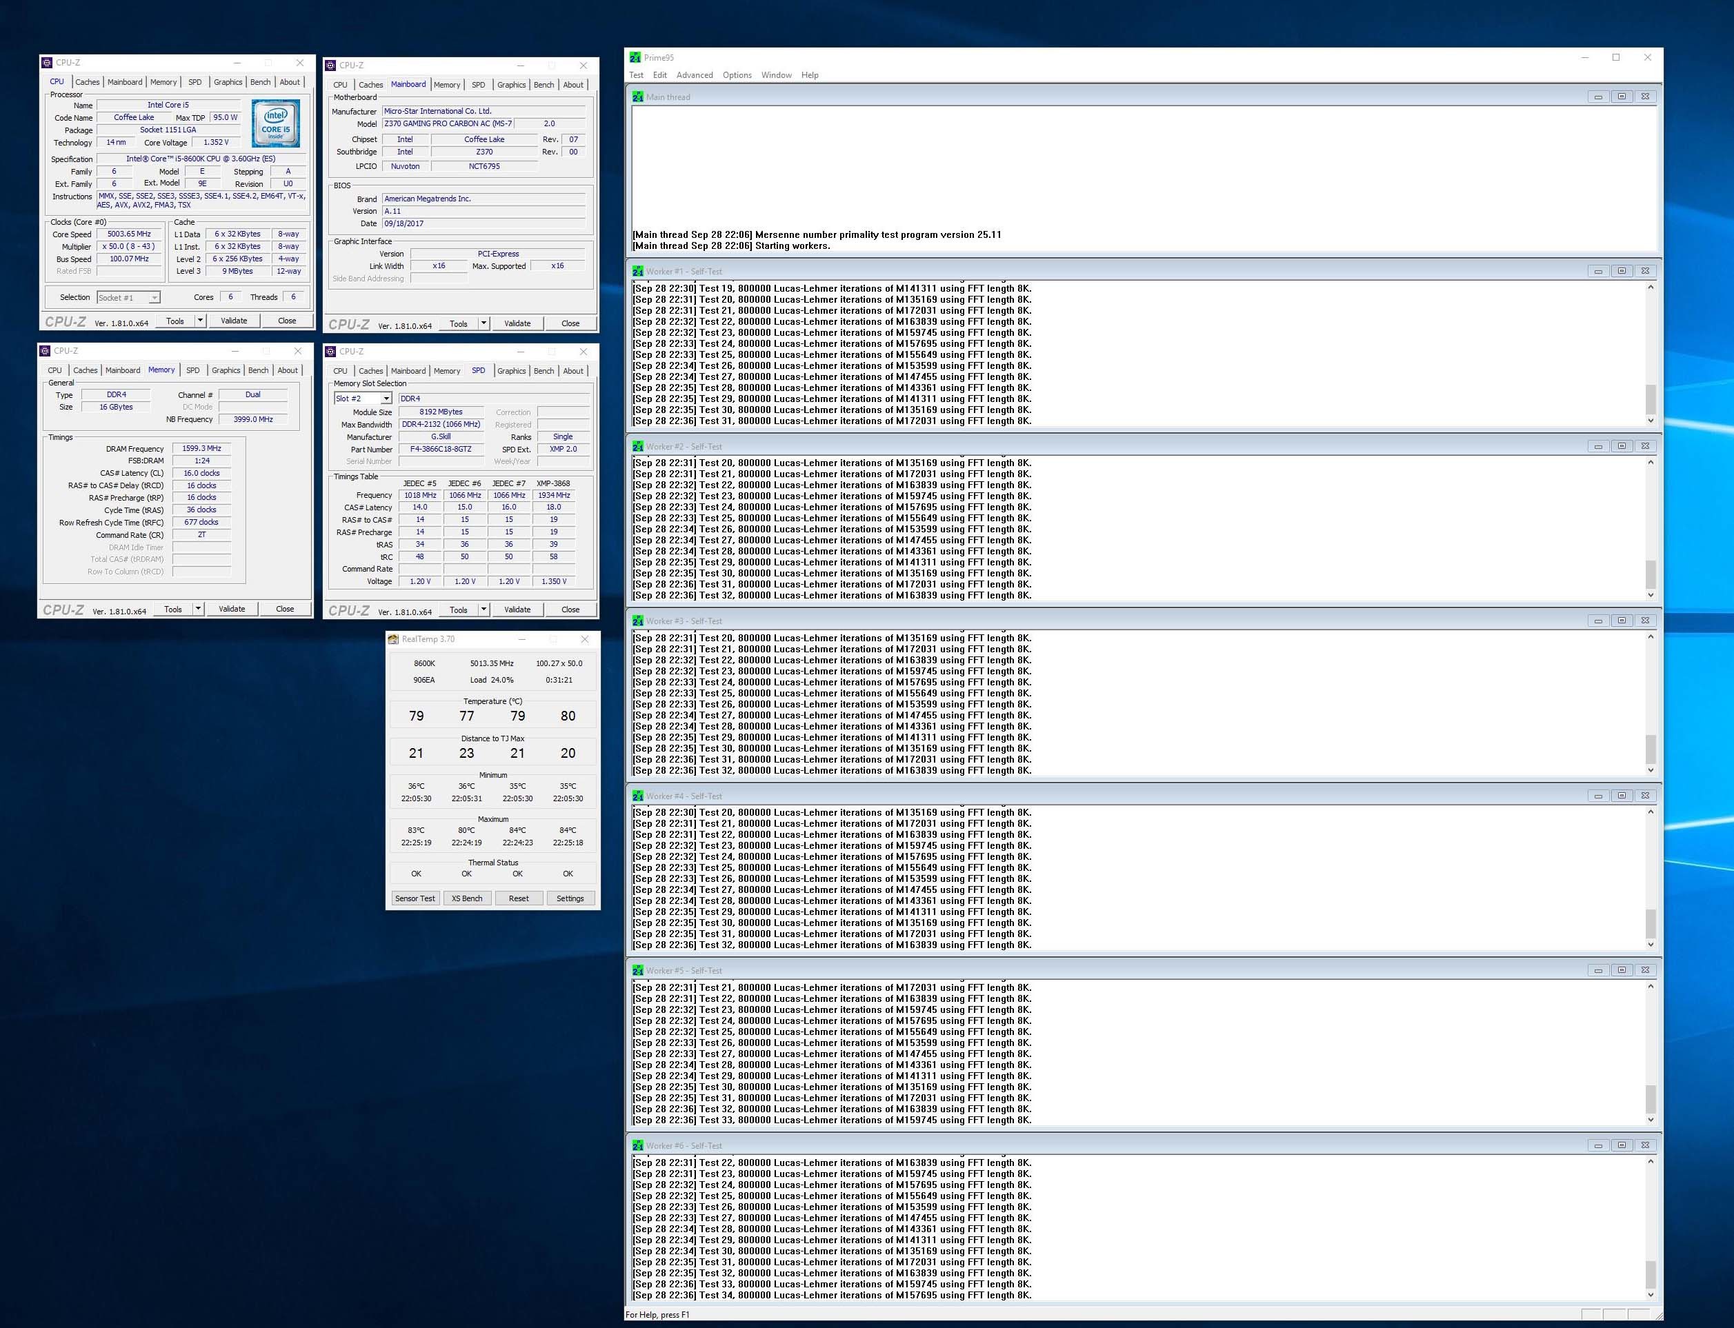The height and width of the screenshot is (1328, 1734).
Task: Open About tab in CPU-Z Mainboard window
Action: [x=573, y=85]
